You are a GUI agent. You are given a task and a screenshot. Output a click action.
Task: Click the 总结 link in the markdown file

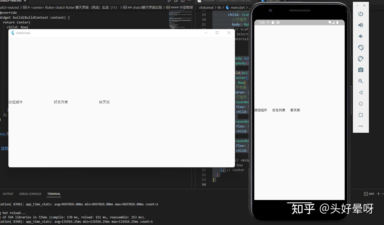pos(5,148)
